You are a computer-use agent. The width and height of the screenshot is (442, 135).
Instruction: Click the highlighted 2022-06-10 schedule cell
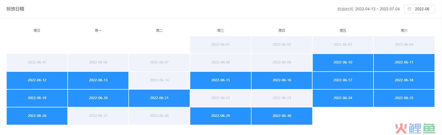(343, 62)
